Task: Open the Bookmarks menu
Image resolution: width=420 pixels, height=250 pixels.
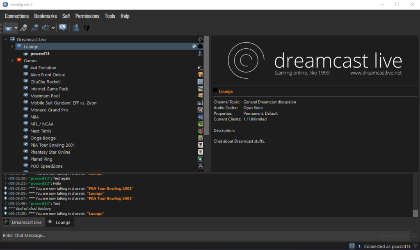Action: tap(46, 16)
